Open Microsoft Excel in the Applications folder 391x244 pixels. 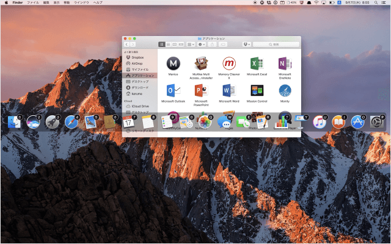point(257,63)
